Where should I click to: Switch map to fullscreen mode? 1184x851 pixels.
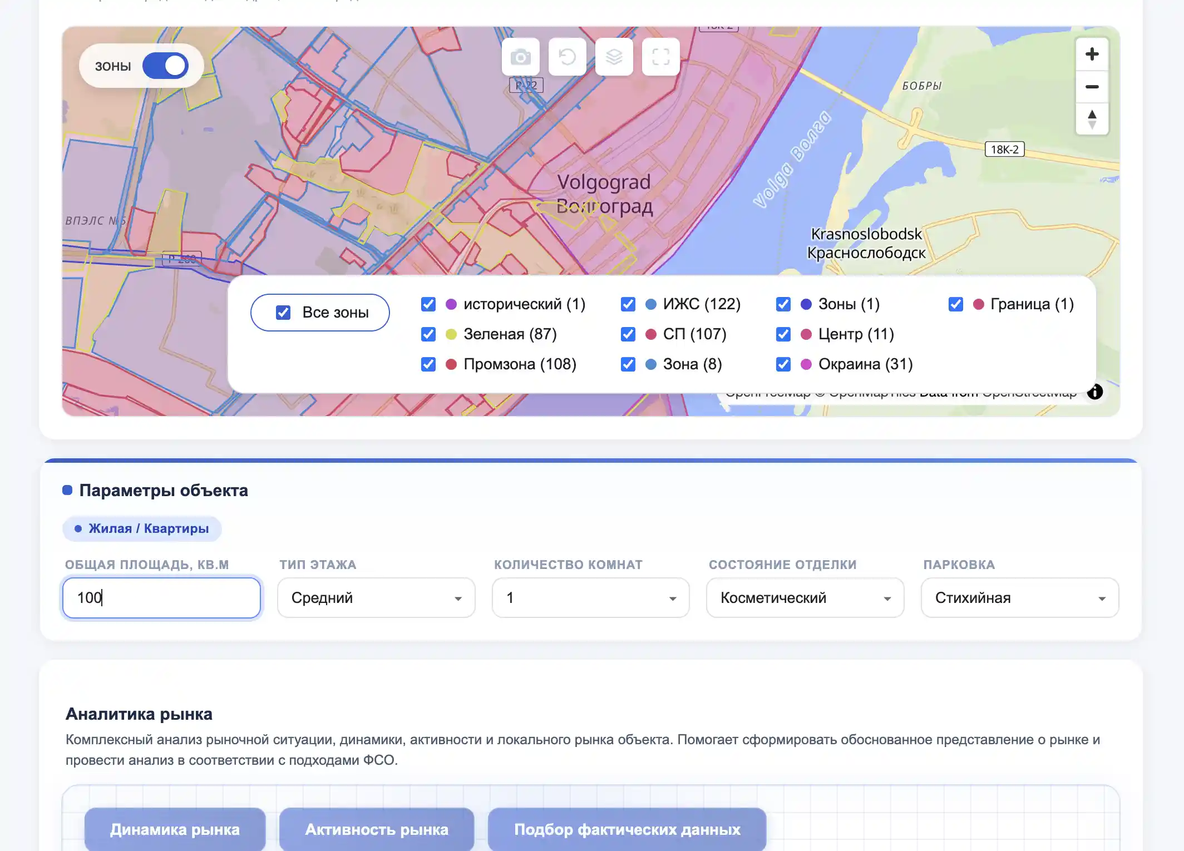click(661, 57)
